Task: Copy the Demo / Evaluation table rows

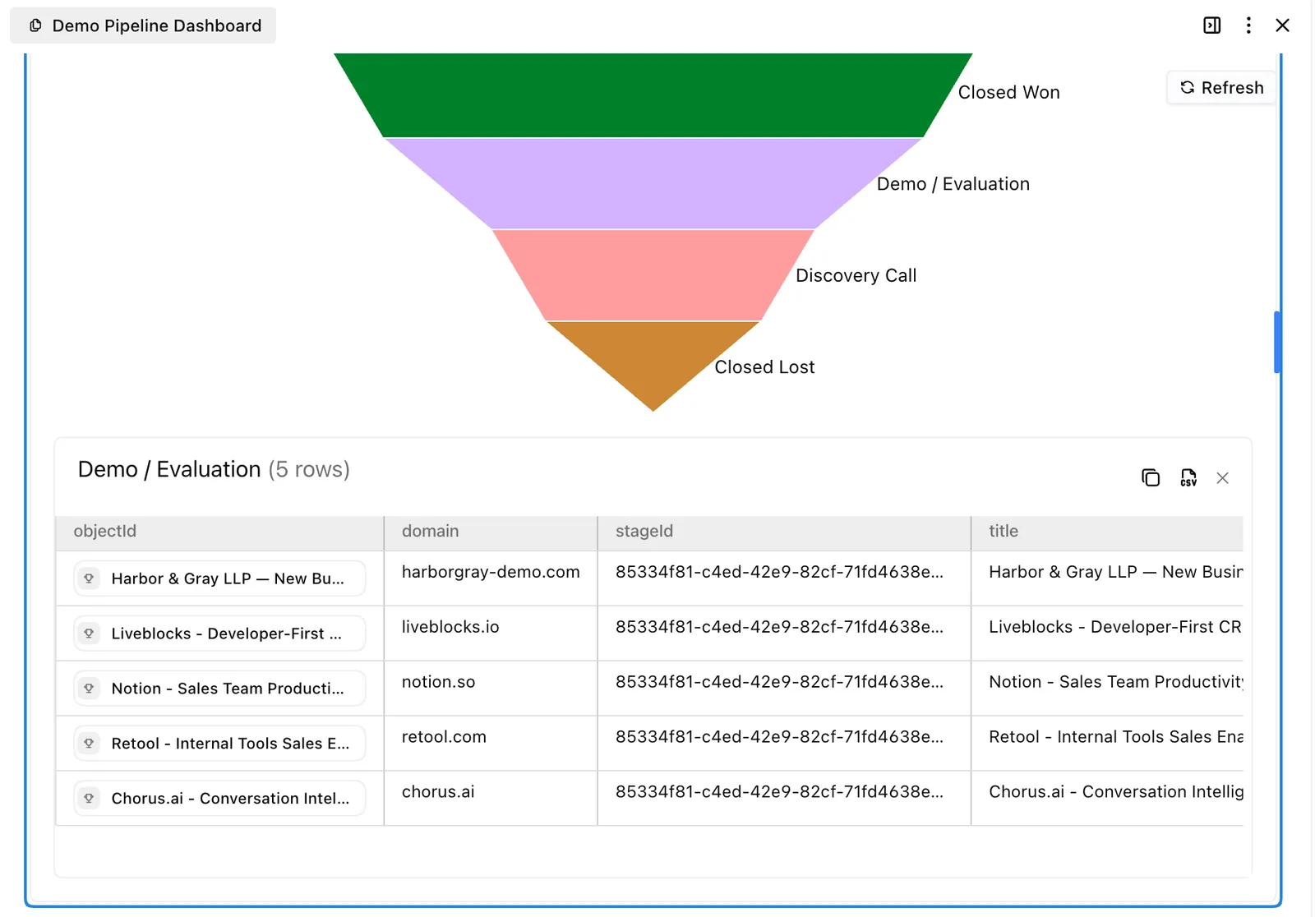Action: (1151, 477)
